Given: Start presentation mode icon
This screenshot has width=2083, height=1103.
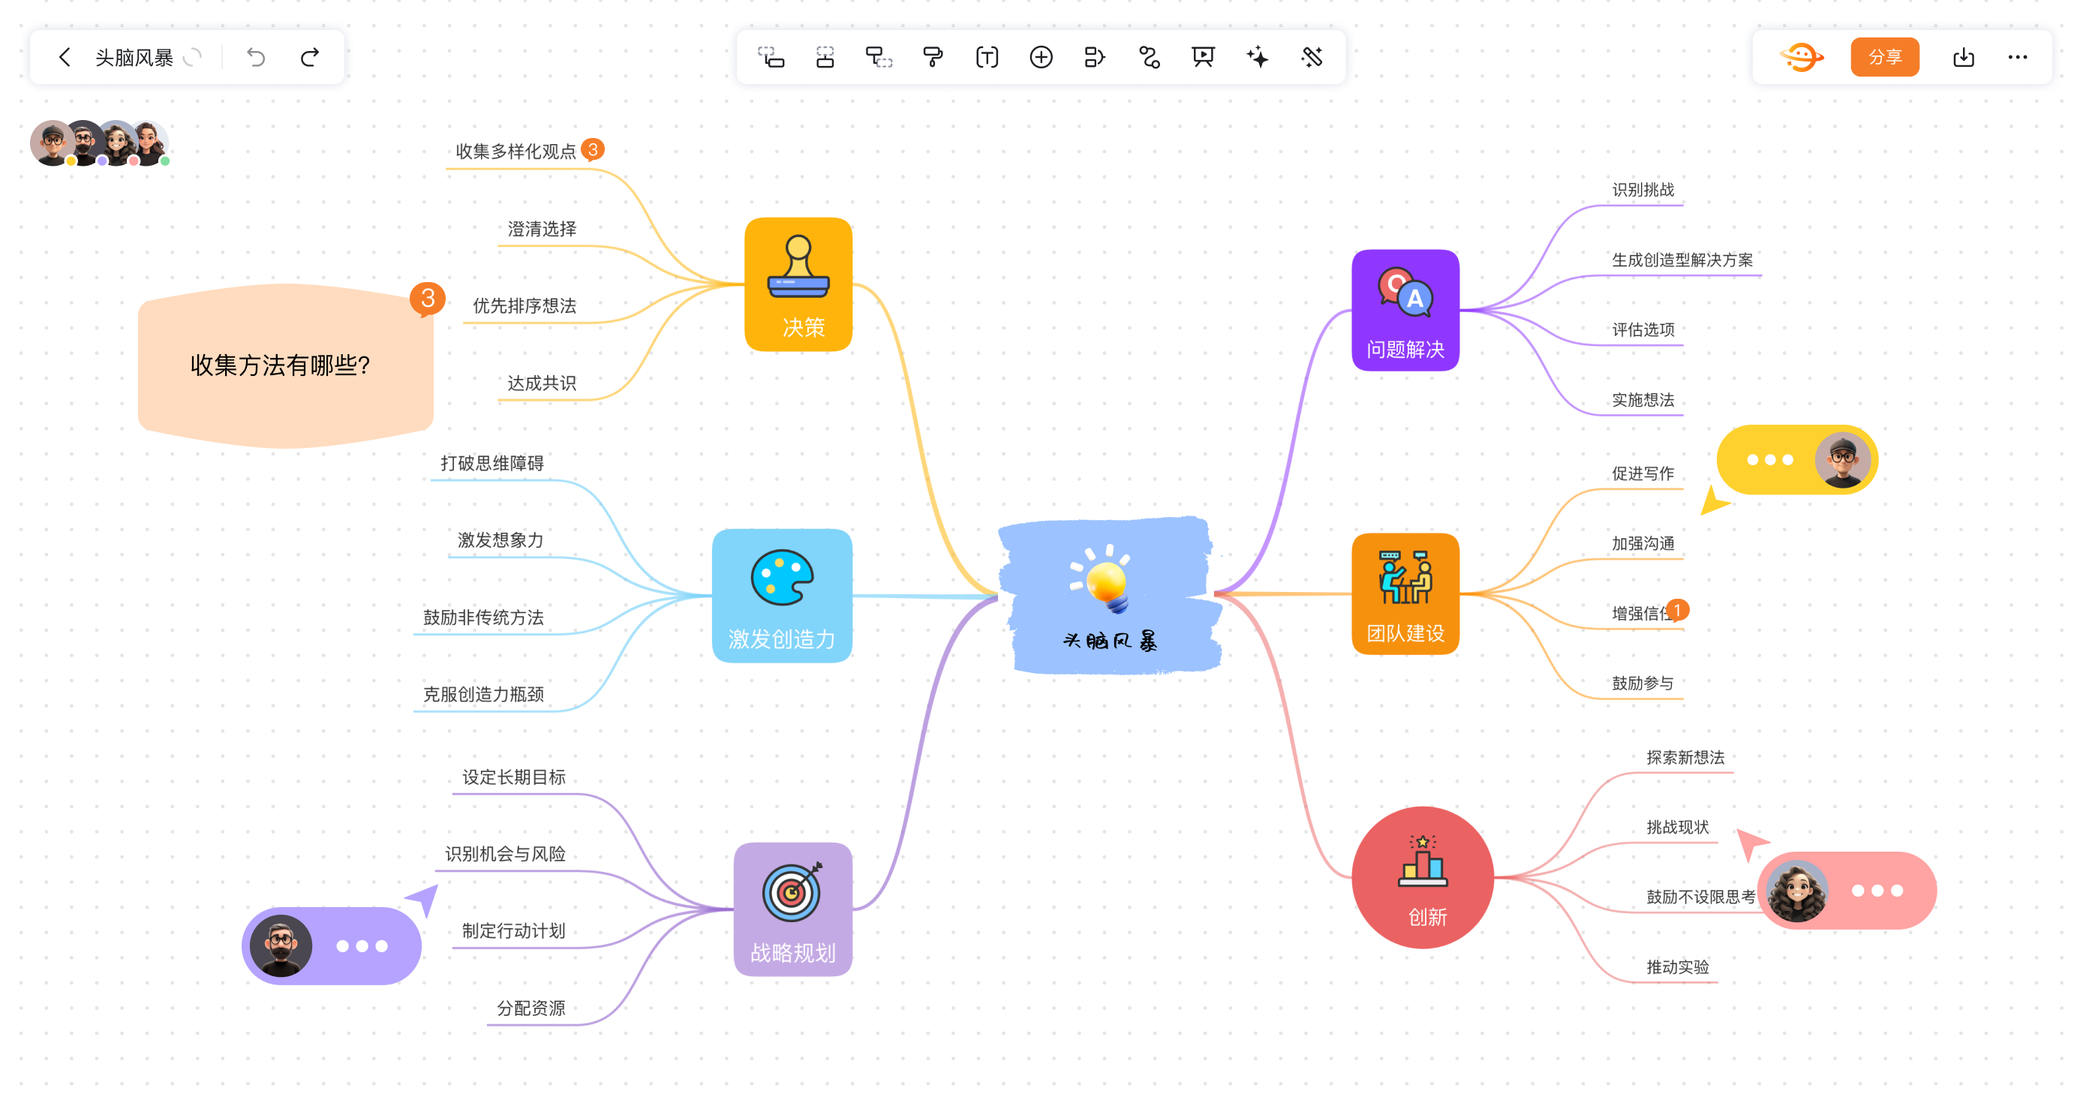Looking at the screenshot, I should 1204,58.
